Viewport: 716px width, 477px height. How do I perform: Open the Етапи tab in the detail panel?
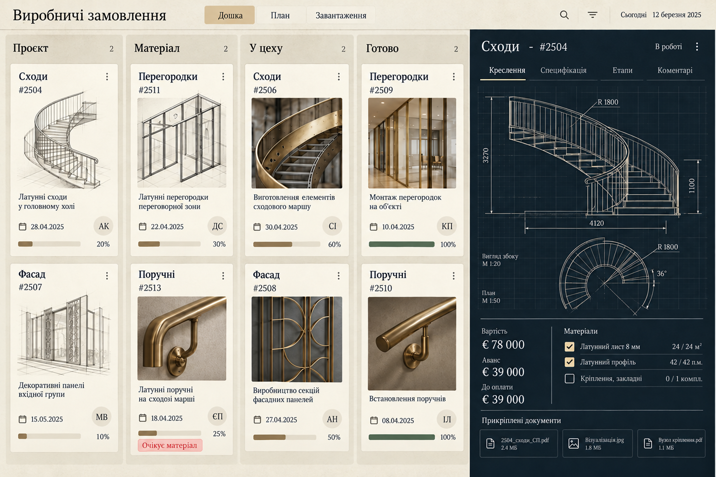tap(622, 70)
